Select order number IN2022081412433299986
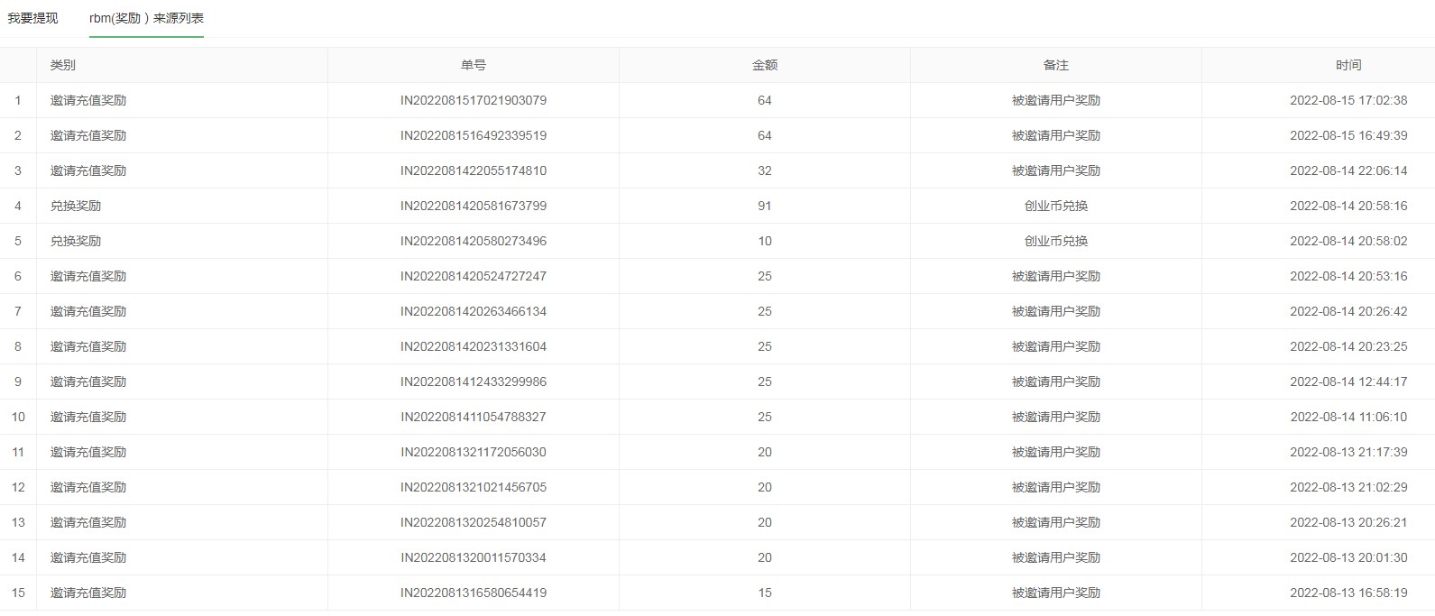Image resolution: width=1435 pixels, height=616 pixels. [474, 382]
